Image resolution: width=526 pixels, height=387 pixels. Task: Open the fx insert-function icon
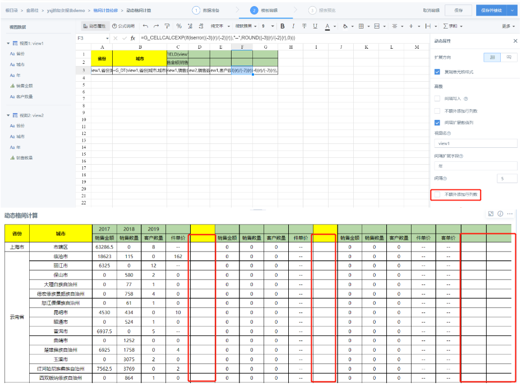click(x=133, y=38)
